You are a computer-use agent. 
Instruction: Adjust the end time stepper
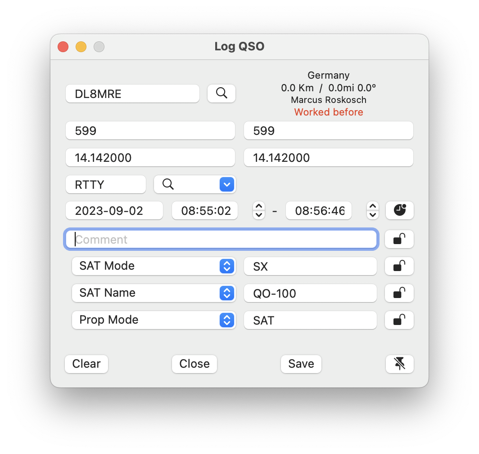372,210
